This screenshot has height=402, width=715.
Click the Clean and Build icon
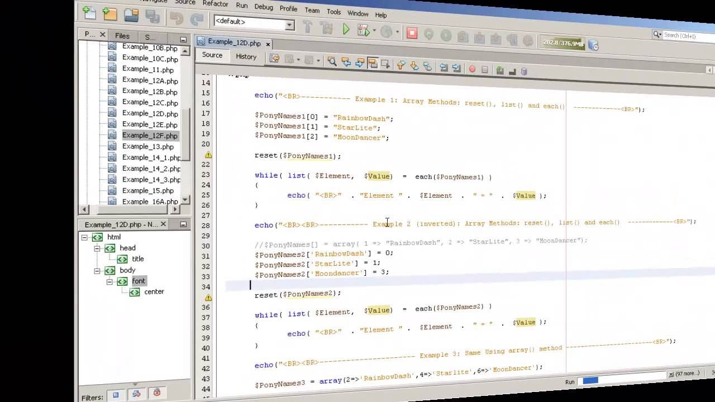coord(326,28)
